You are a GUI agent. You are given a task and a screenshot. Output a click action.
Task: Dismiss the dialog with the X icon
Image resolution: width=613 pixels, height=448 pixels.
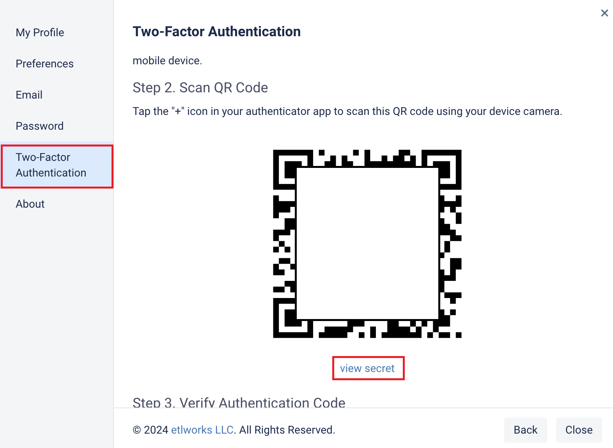pyautogui.click(x=604, y=13)
